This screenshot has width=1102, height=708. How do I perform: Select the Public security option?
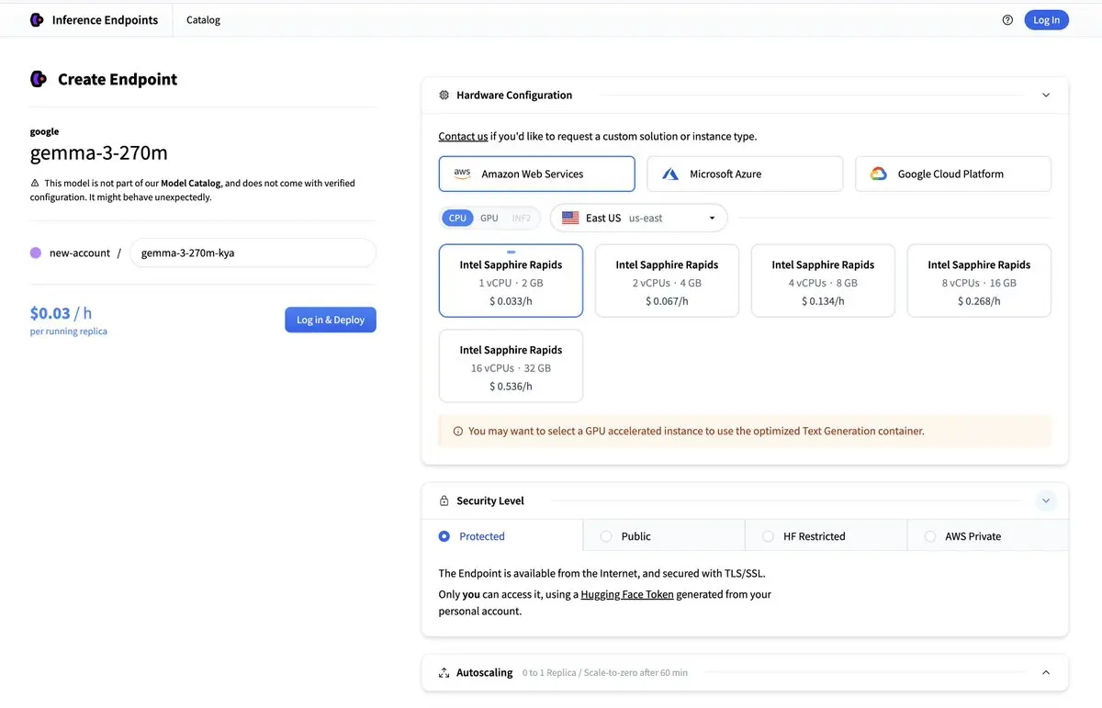pyautogui.click(x=664, y=536)
